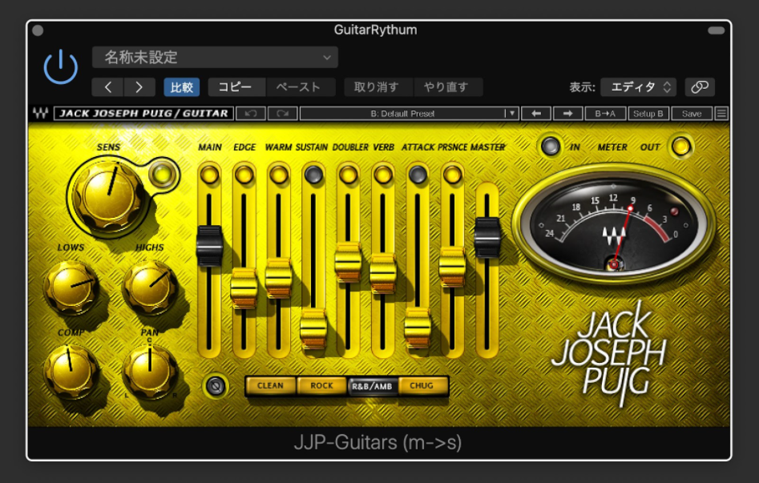Image resolution: width=759 pixels, height=483 pixels.
Task: Click the VERB fader handle
Action: (x=383, y=273)
